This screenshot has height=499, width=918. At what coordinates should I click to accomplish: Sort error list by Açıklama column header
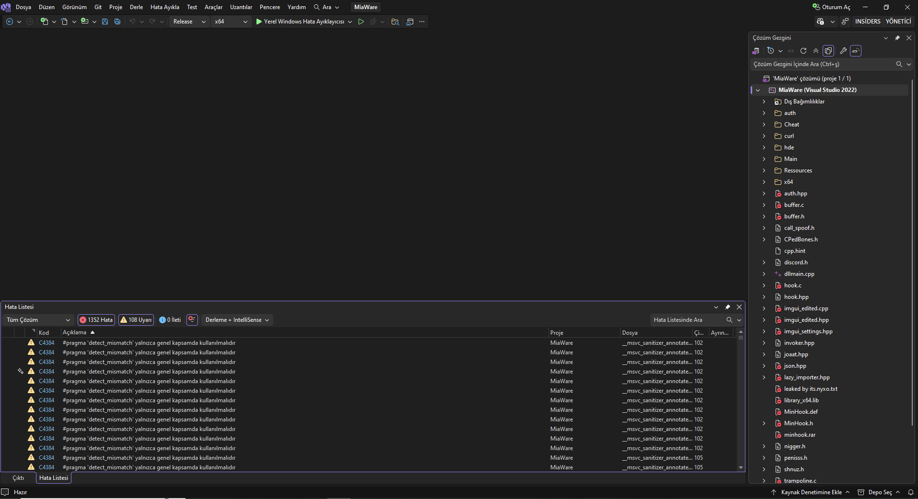(305, 332)
